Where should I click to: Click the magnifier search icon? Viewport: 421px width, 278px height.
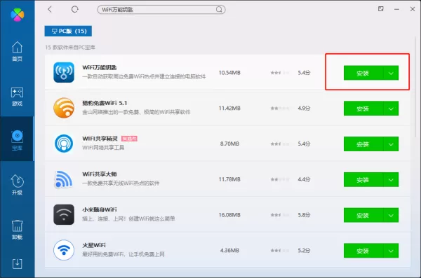[219, 10]
